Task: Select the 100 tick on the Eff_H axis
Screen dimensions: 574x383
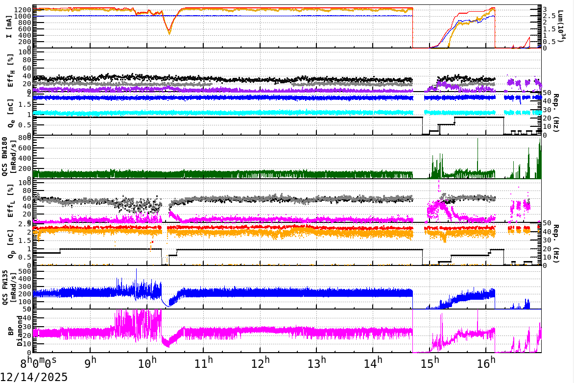Action: pos(25,52)
